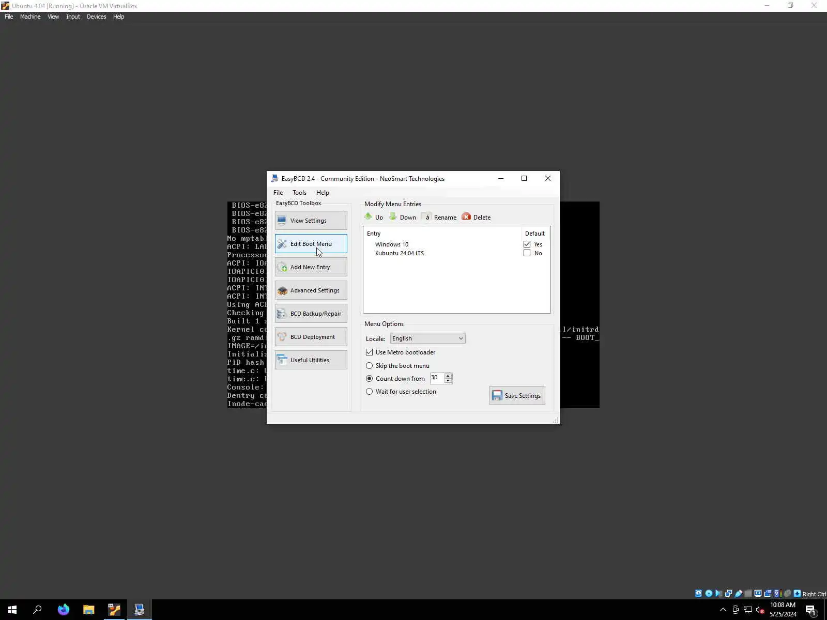Open the Windows Start menu

point(12,610)
